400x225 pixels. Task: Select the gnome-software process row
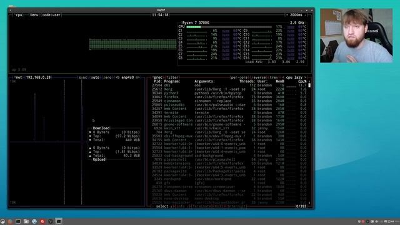coord(229,124)
